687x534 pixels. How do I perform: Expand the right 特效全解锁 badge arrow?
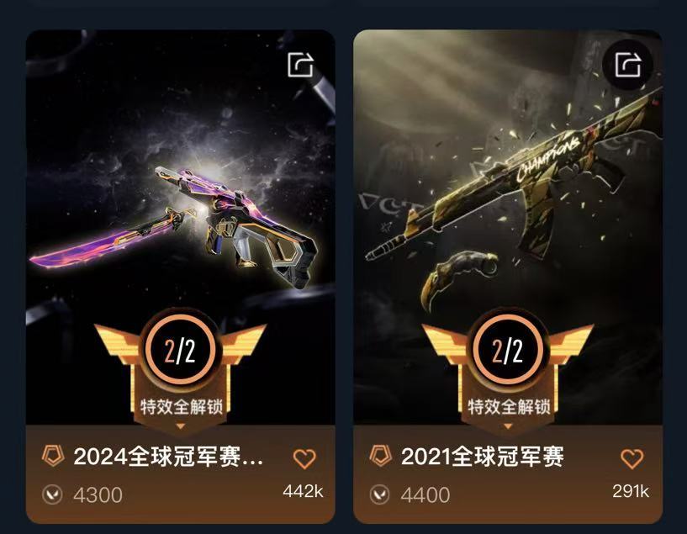pos(508,426)
